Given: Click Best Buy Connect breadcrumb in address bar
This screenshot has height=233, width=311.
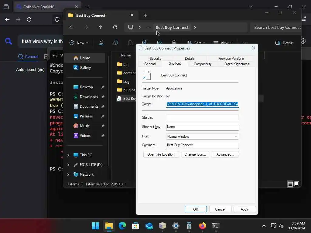Looking at the screenshot, I should [x=172, y=27].
